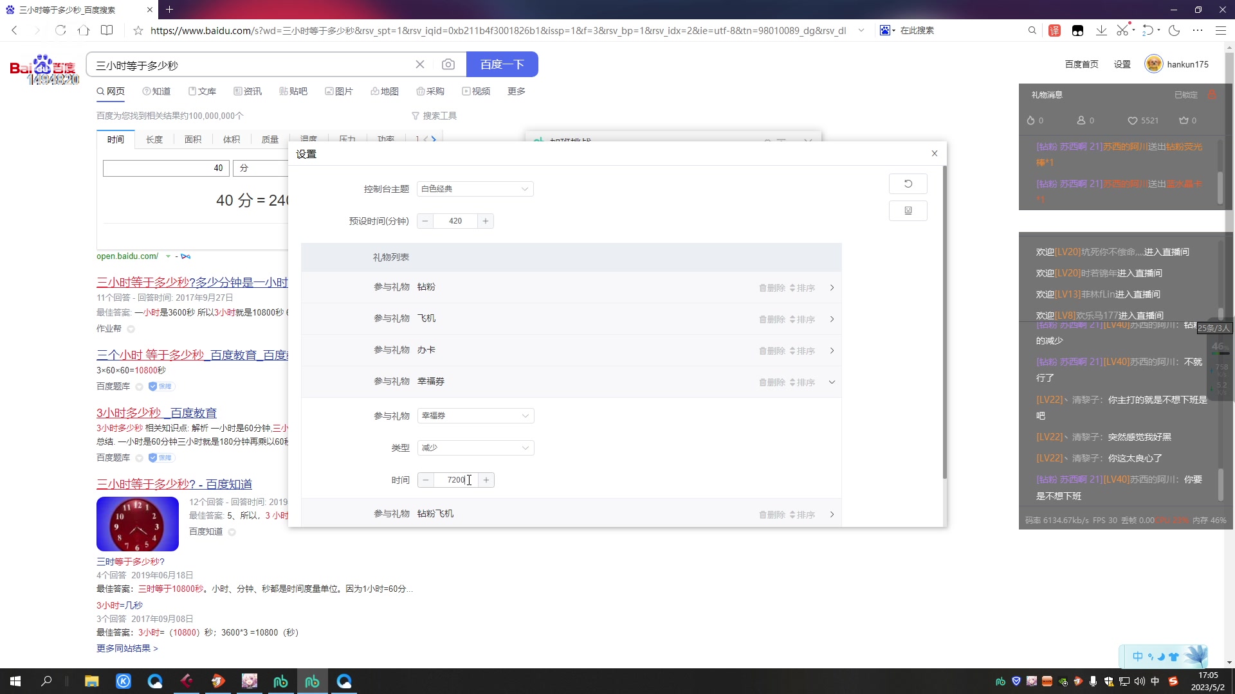Click the taskbar volume speaker icon
This screenshot has width=1235, height=694.
1139,681
